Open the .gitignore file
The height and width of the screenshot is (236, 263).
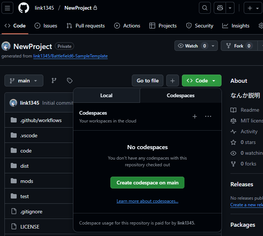[x=31, y=212]
